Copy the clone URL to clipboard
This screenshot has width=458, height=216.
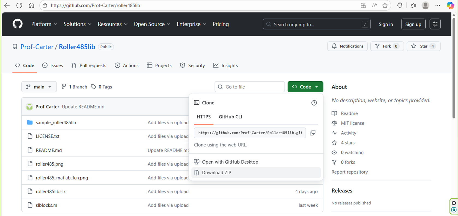point(313,133)
